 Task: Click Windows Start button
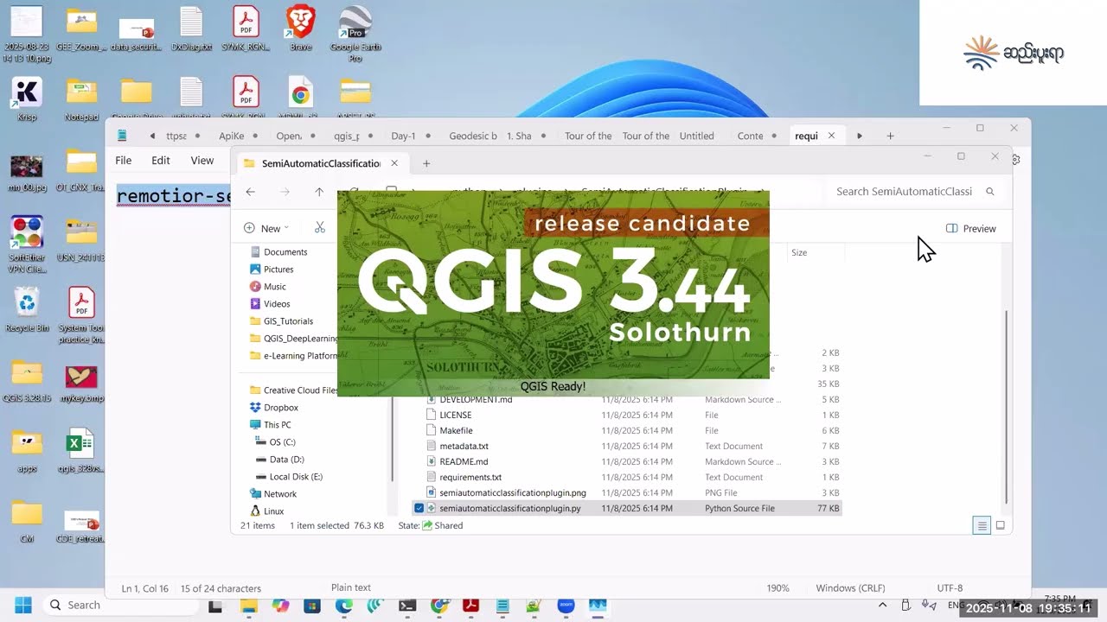coord(23,605)
